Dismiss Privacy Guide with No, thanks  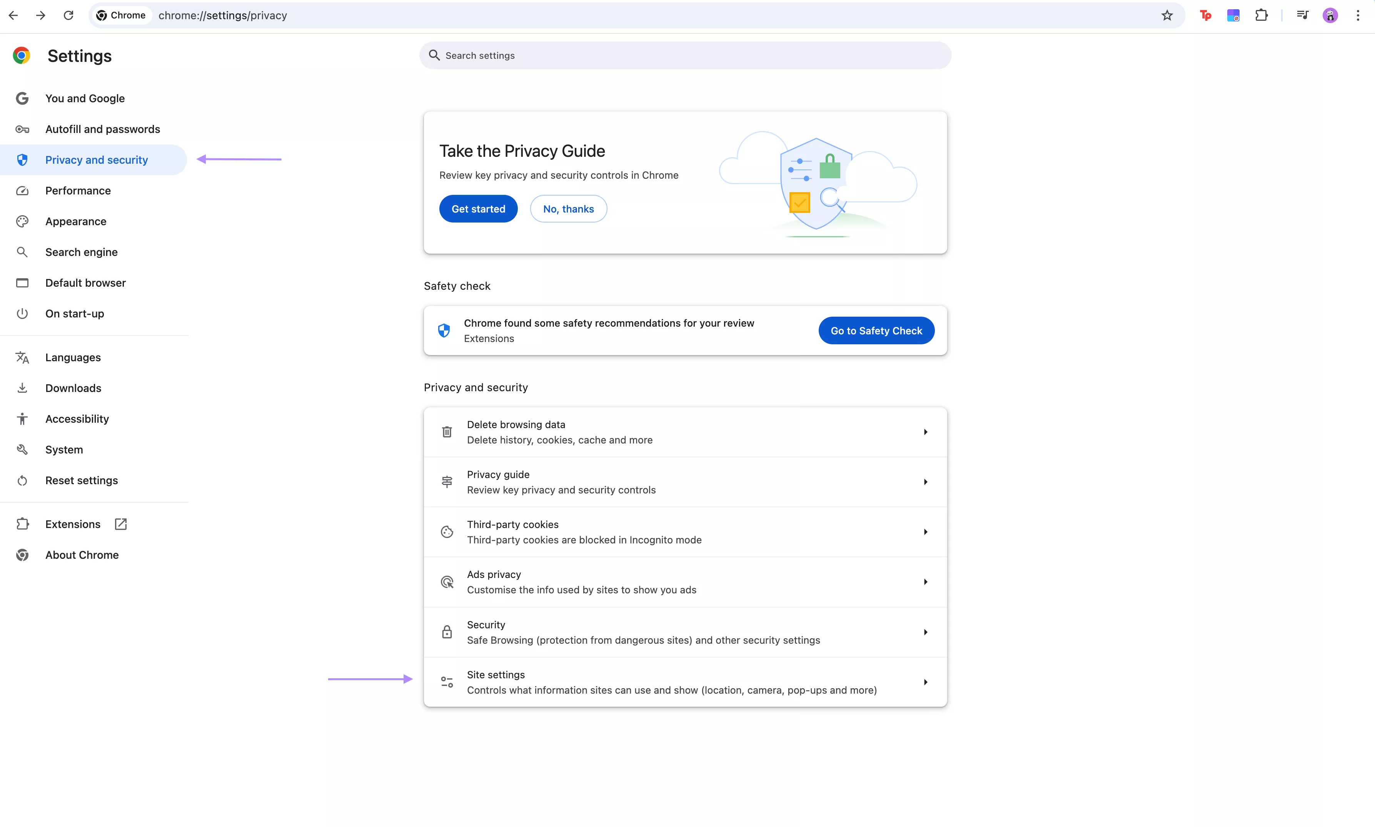(568, 208)
